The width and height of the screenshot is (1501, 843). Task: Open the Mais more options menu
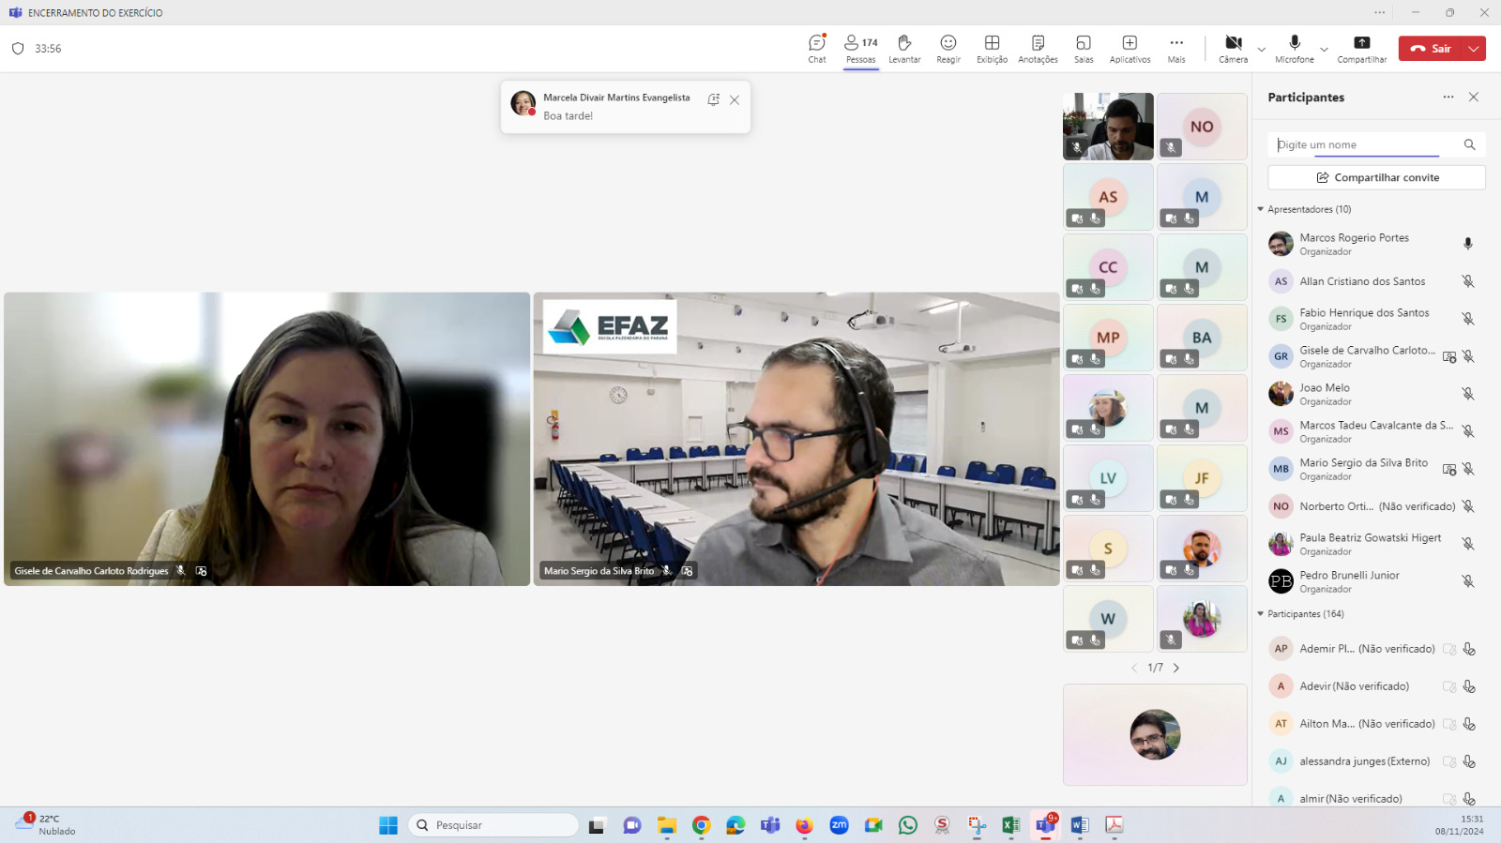(1176, 49)
